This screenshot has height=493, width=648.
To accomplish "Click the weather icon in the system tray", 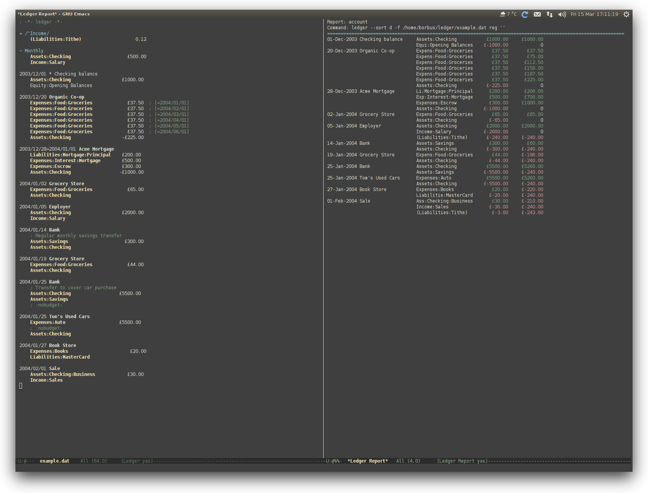I will click(503, 14).
